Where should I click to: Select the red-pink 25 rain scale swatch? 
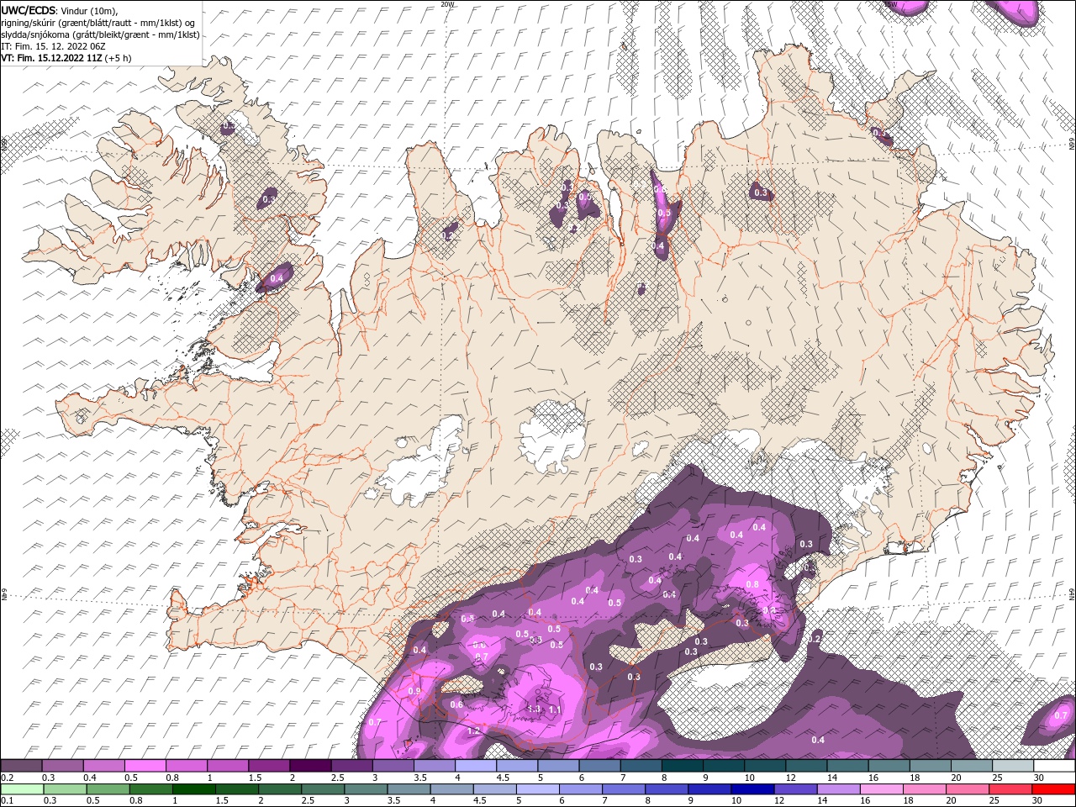[1010, 789]
